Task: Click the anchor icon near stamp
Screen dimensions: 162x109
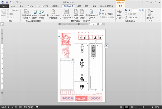Action: tap(59, 36)
